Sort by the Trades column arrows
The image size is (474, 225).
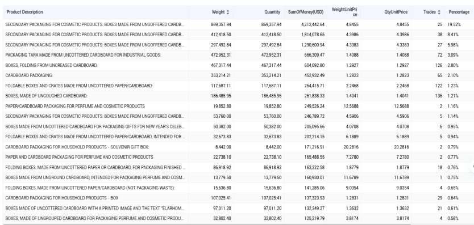click(x=439, y=12)
